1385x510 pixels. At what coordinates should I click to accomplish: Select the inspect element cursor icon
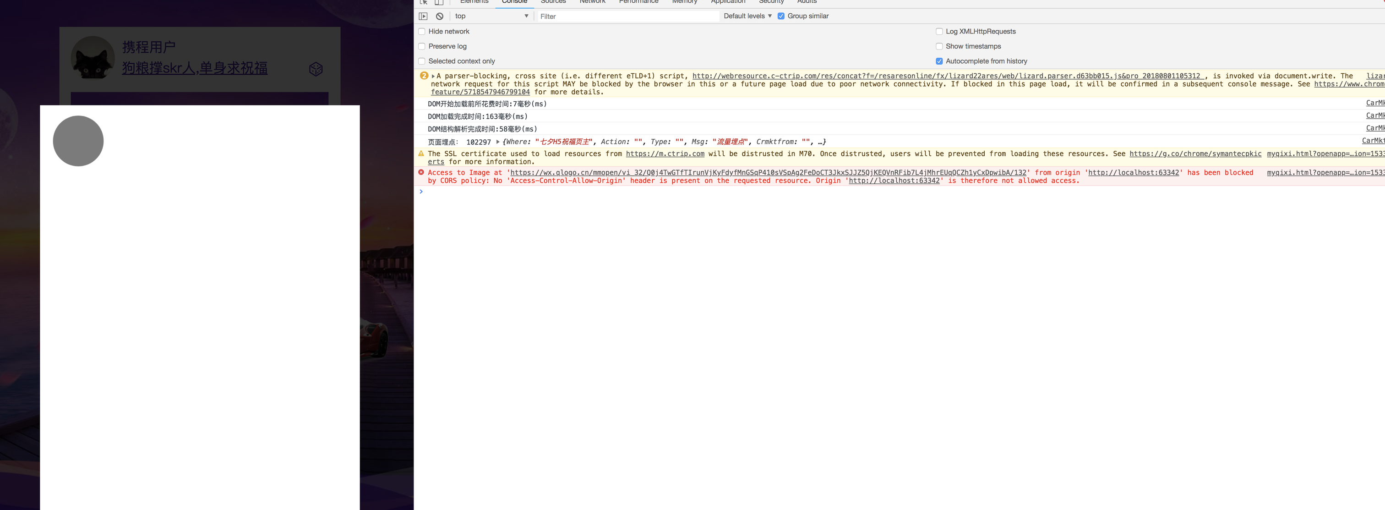[423, 2]
